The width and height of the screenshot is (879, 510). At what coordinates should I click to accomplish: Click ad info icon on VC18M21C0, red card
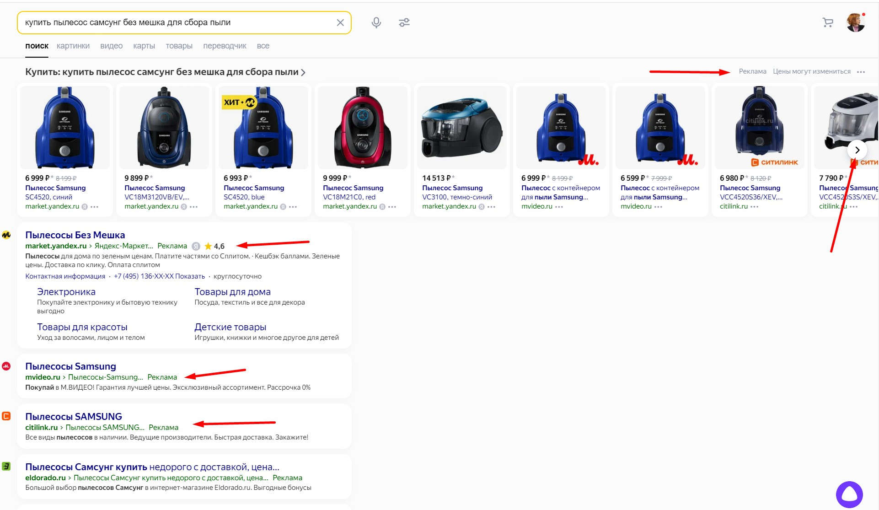(x=382, y=207)
